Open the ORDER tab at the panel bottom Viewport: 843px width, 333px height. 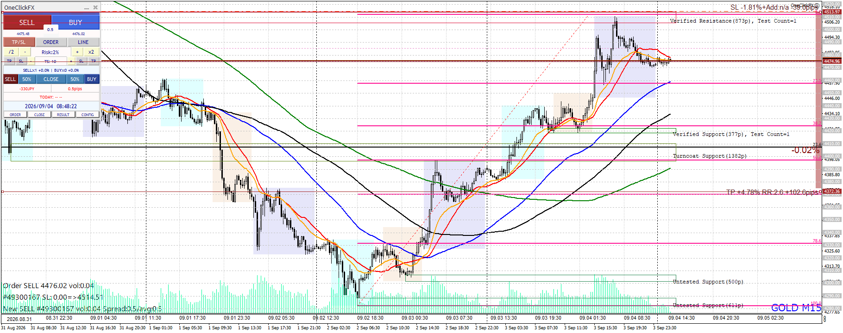click(x=15, y=115)
